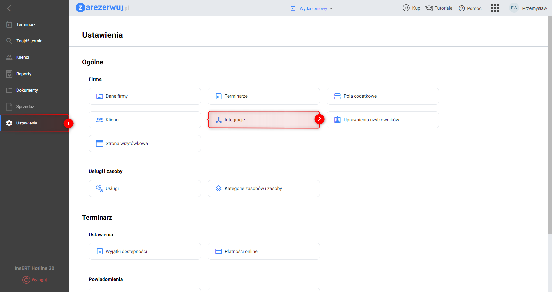Screen dimensions: 552x292
Task: Open Dane firmy settings
Action: [x=145, y=96]
